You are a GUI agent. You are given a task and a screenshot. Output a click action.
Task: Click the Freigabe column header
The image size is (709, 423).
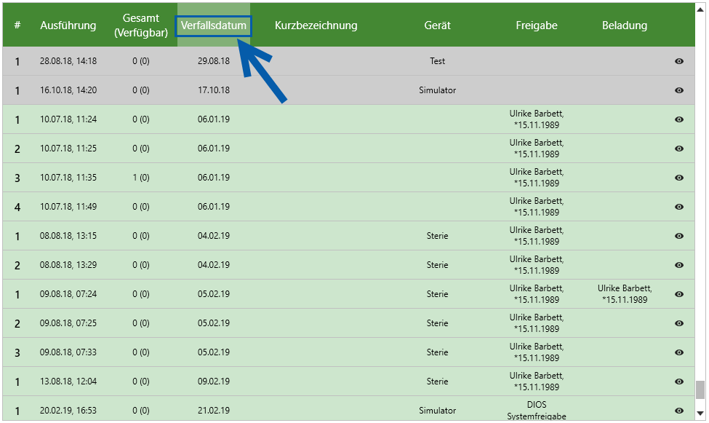point(536,25)
